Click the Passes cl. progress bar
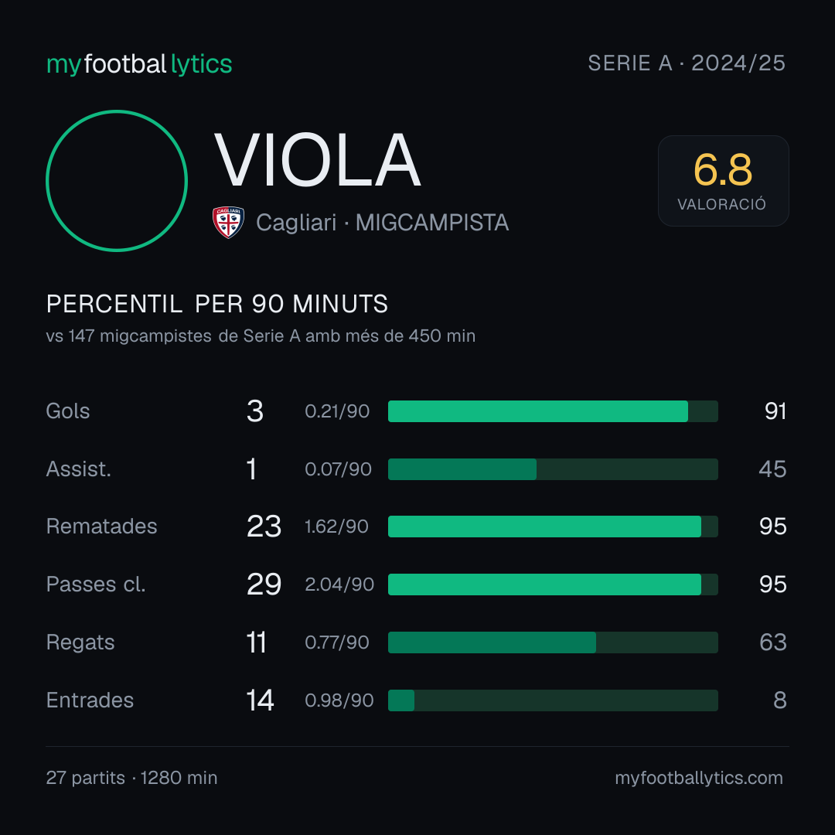This screenshot has height=835, width=835. point(553,584)
